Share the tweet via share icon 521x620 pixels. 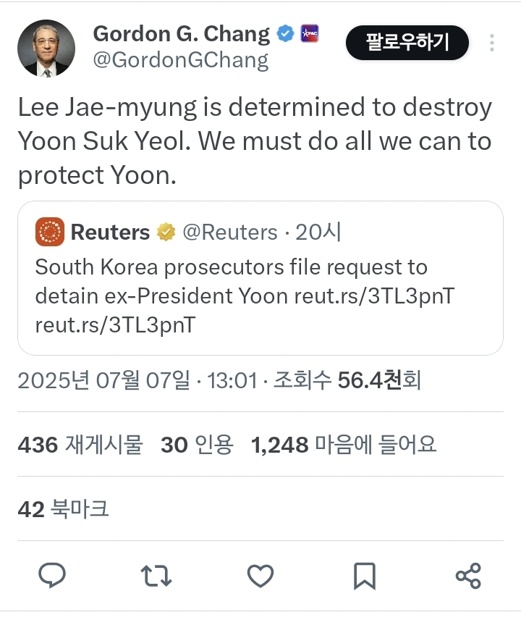pyautogui.click(x=468, y=576)
